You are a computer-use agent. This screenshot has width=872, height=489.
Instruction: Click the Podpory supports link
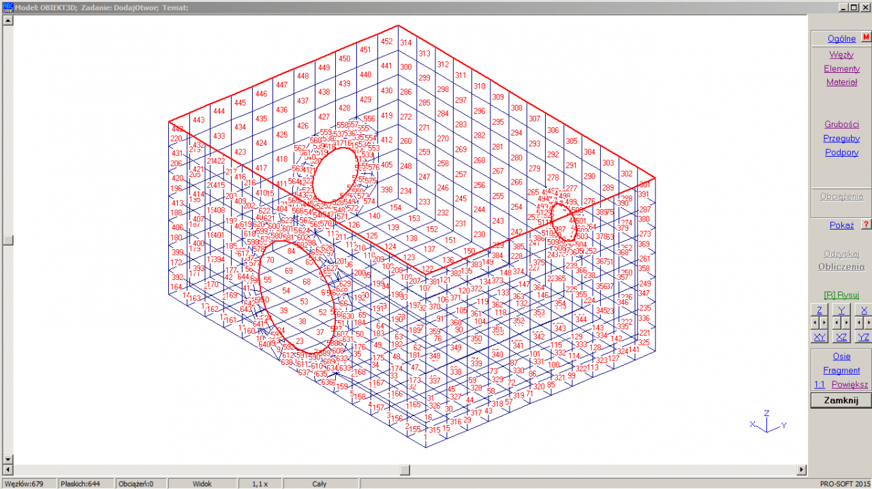click(841, 153)
